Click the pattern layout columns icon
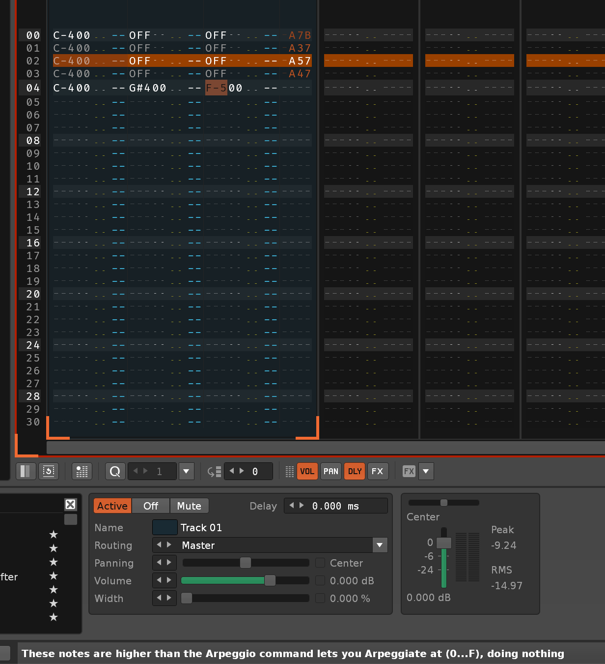The width and height of the screenshot is (605, 664). [x=26, y=471]
